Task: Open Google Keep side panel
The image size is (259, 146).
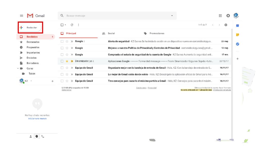Action: click(x=238, y=35)
